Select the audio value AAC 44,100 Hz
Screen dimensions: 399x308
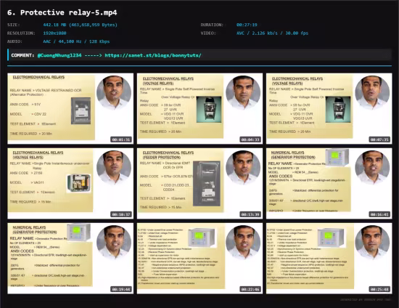[x=76, y=41]
